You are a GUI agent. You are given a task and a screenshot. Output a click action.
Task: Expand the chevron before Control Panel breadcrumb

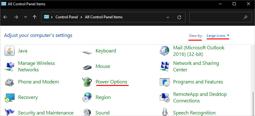(x=52, y=17)
